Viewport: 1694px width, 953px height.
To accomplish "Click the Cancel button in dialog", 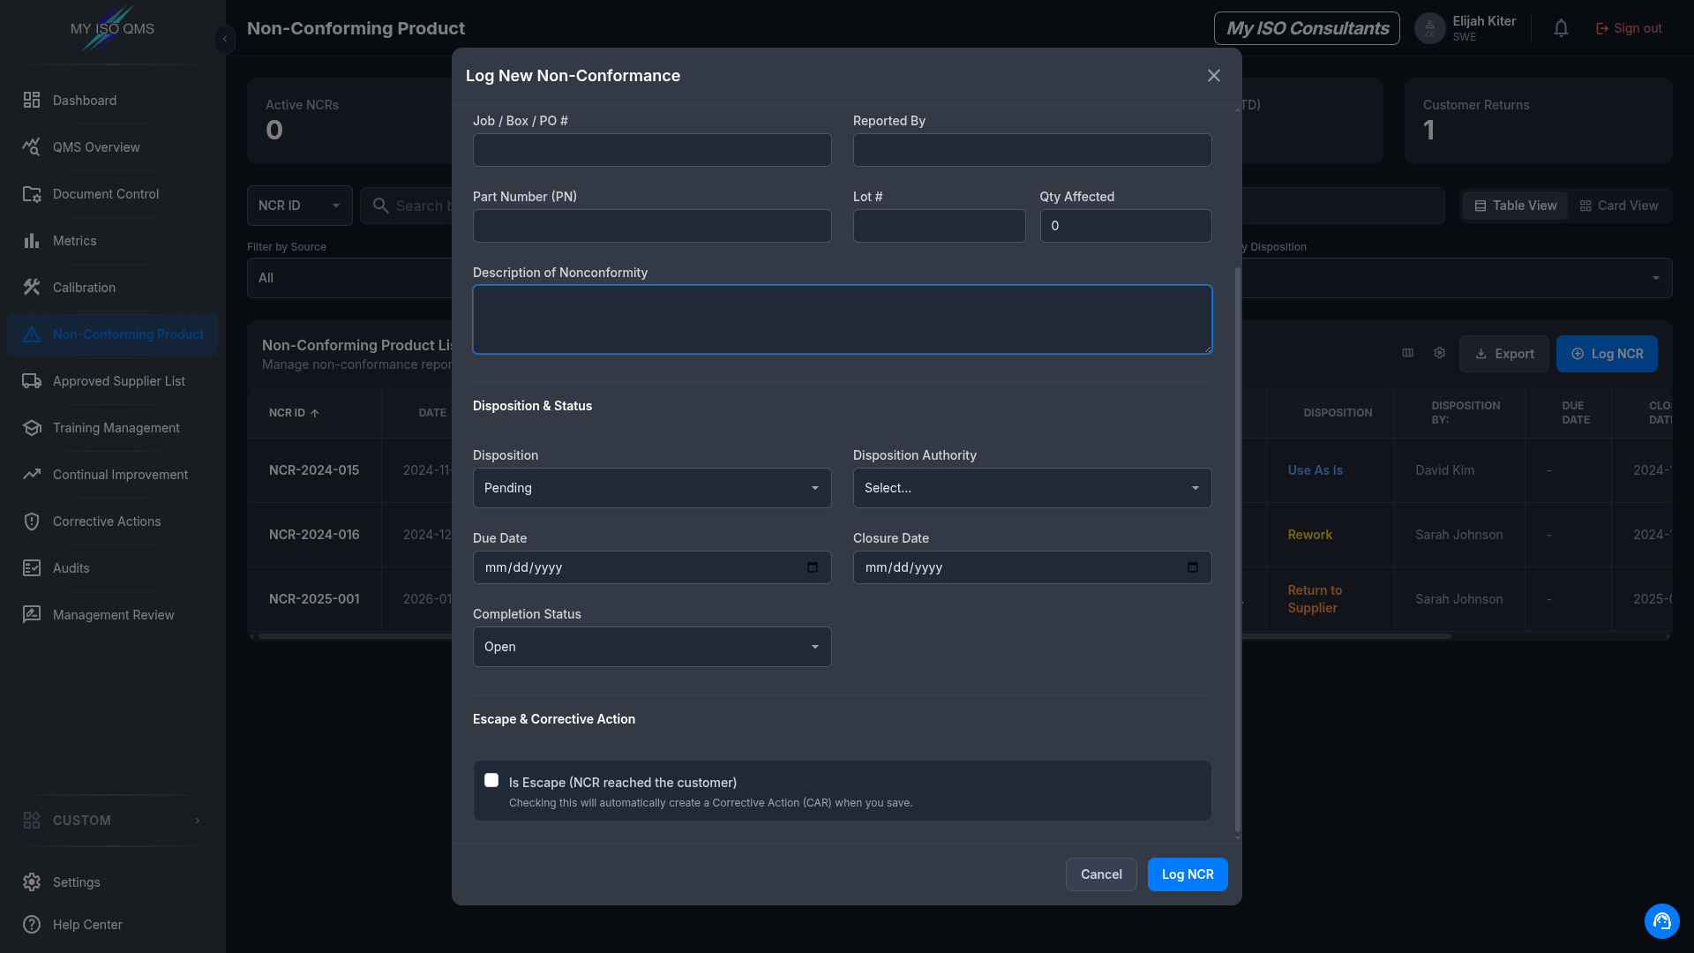I will 1101,874.
